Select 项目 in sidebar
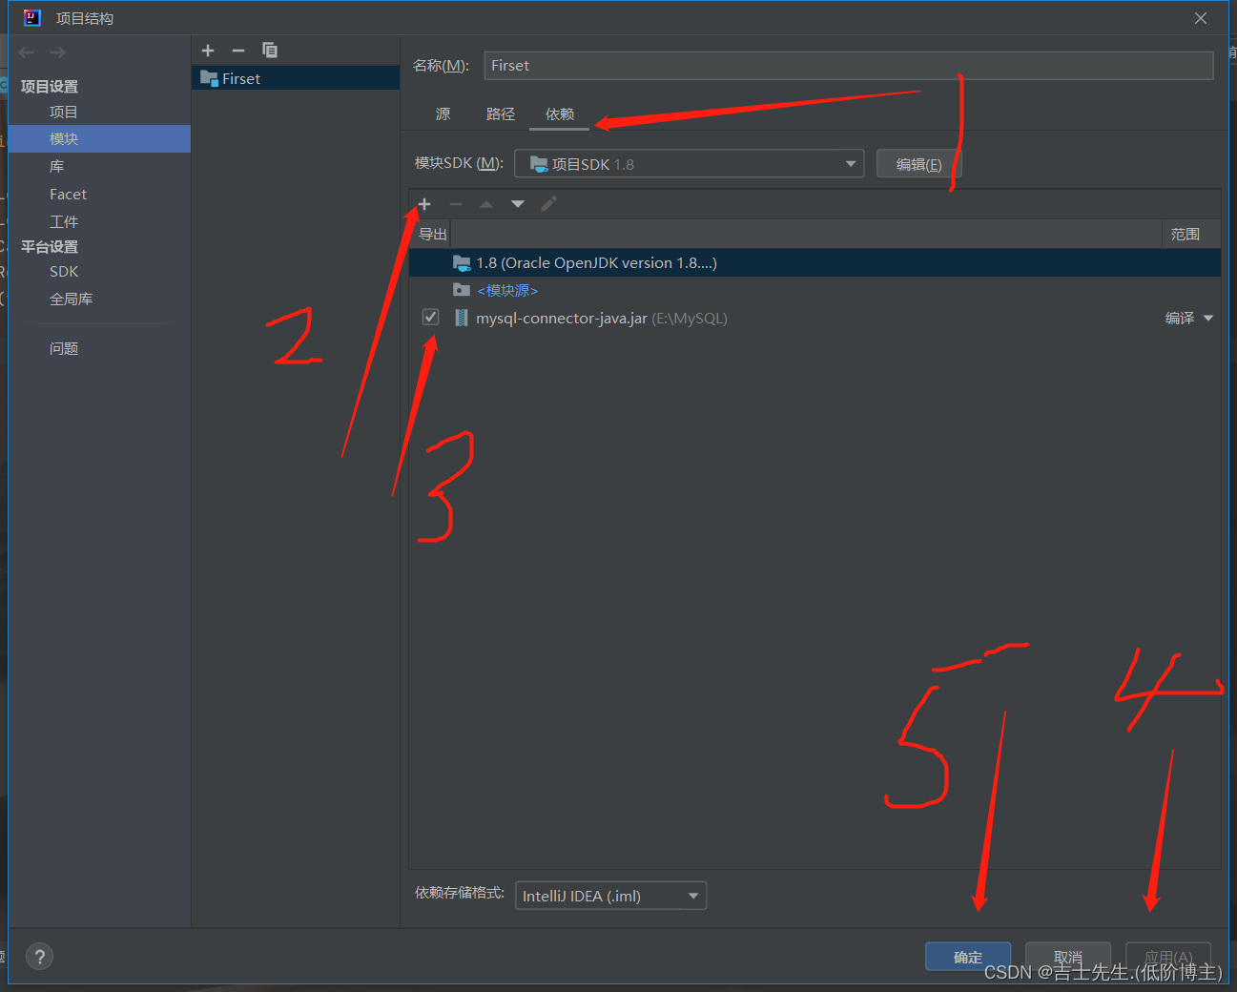1237x992 pixels. 64,112
